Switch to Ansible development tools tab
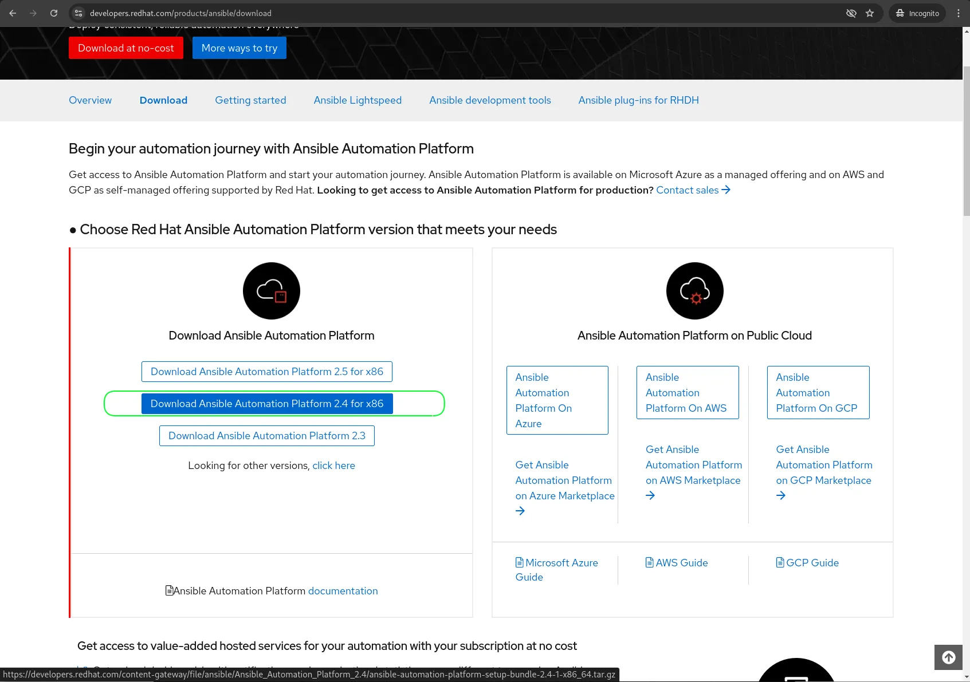The height and width of the screenshot is (682, 970). pyautogui.click(x=490, y=100)
